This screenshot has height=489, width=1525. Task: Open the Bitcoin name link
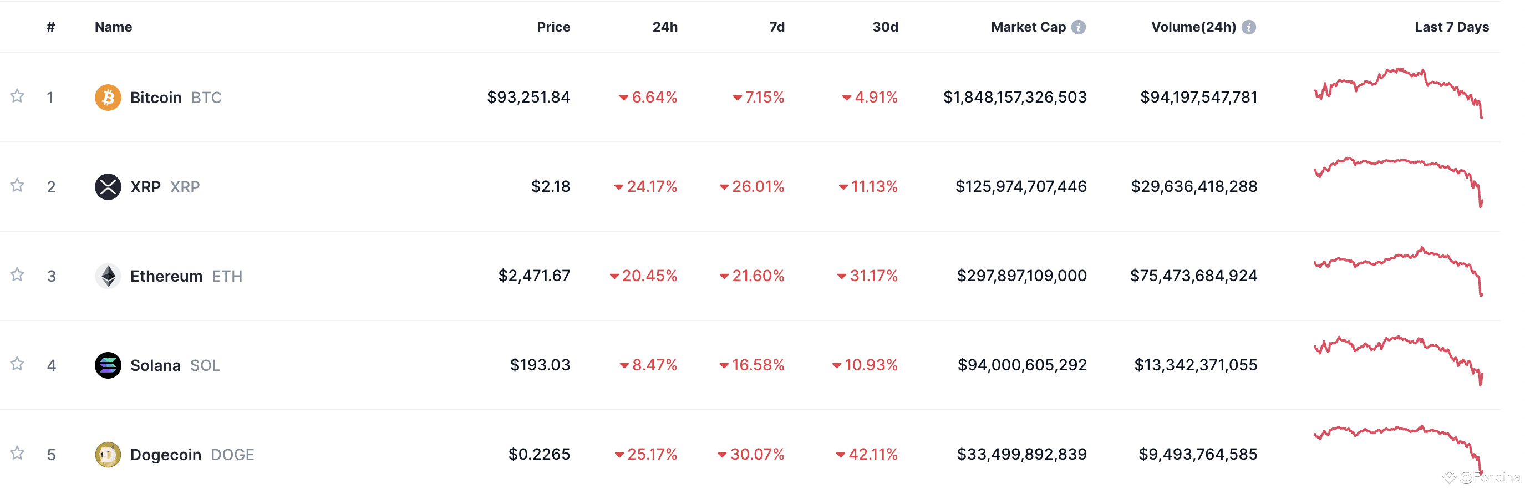click(x=156, y=98)
